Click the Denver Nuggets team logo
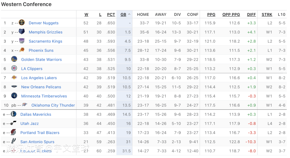The height and width of the screenshot is (158, 290). [x=22, y=23]
